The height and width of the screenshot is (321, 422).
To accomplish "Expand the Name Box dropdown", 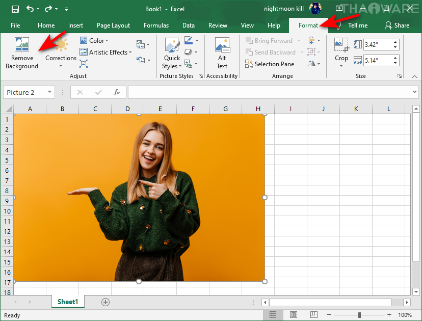I will click(50, 92).
